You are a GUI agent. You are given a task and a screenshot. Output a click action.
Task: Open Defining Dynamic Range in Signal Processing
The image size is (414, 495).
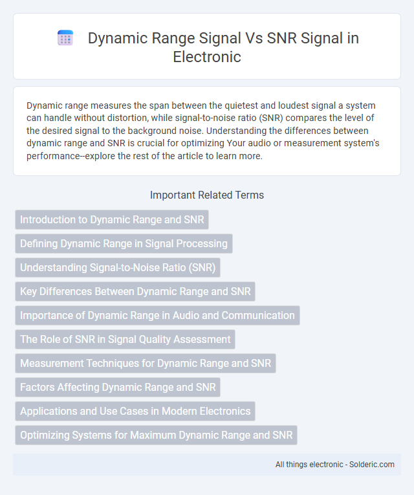124,244
